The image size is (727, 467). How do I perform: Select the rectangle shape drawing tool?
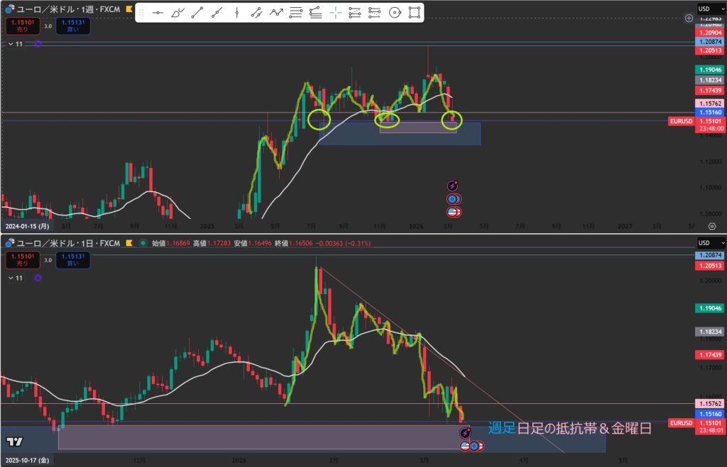point(415,12)
